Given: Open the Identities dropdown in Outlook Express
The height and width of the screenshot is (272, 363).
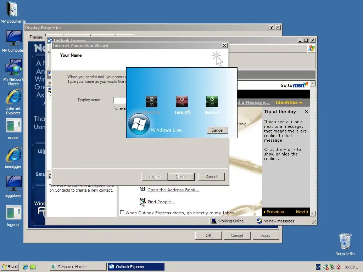Looking at the screenshot, I should tap(289, 102).
